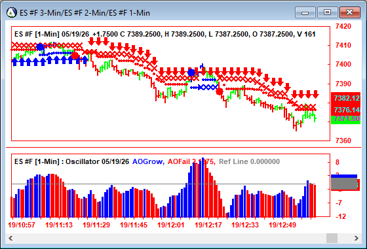Viewport: 367px width, 249px height.
Task: Click the AOGrow label in oscillator header
Action: pos(148,161)
